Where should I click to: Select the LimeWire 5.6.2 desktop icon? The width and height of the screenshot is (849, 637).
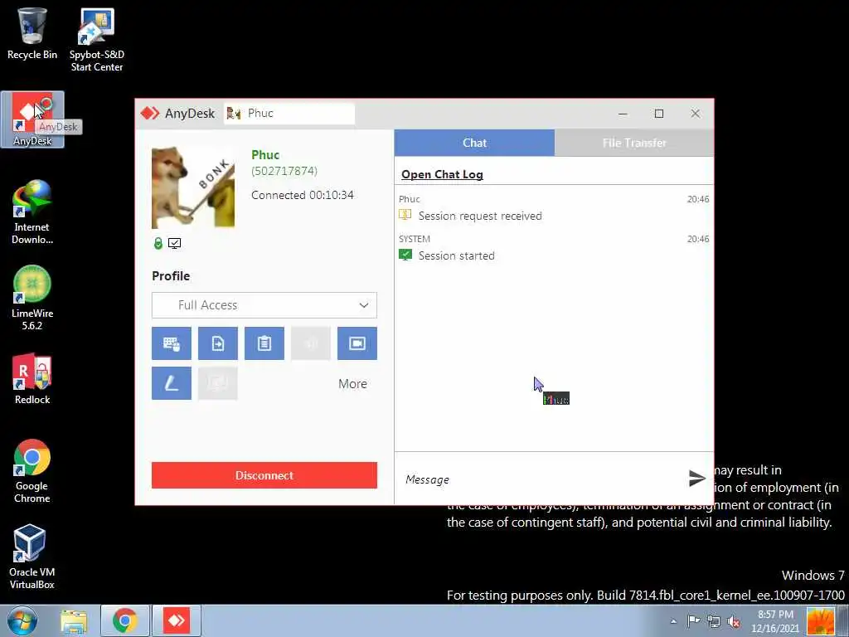point(32,298)
